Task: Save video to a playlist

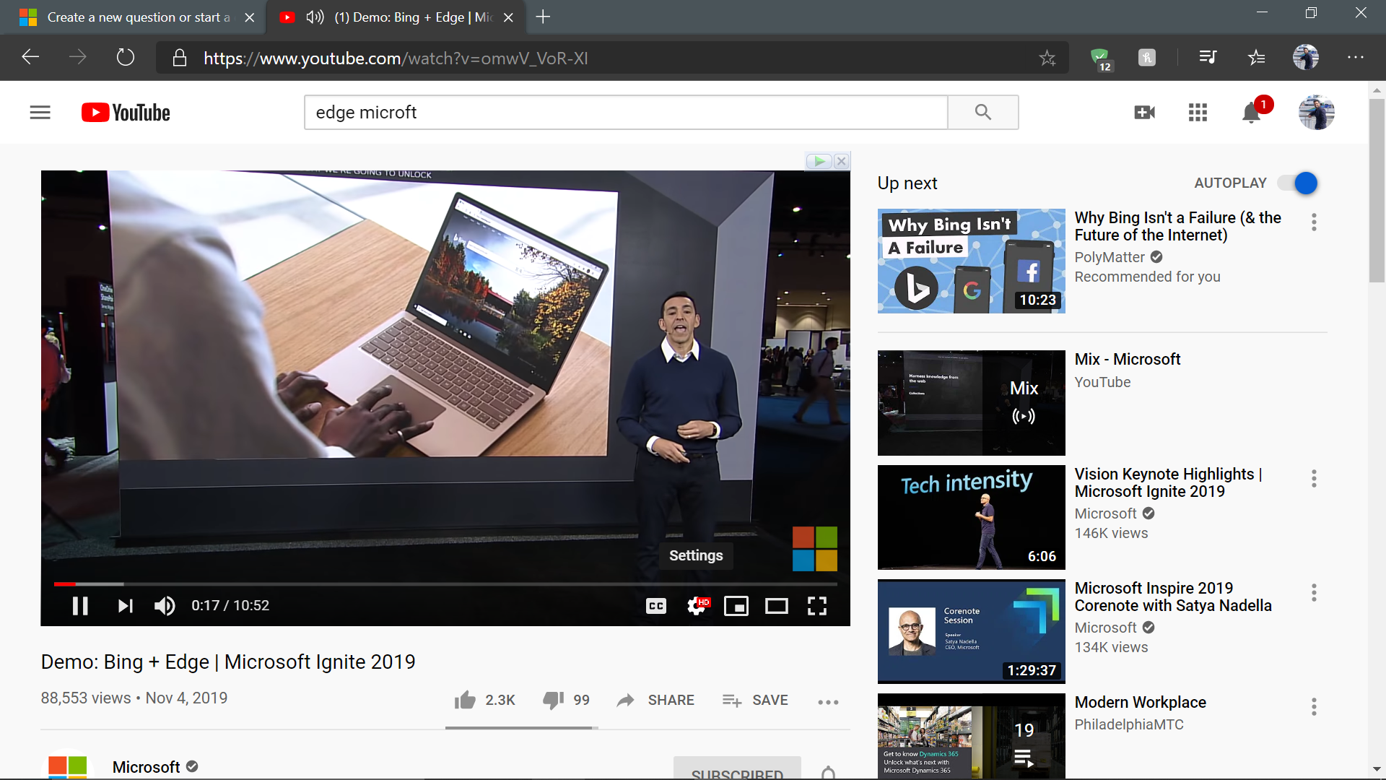Action: pos(755,700)
